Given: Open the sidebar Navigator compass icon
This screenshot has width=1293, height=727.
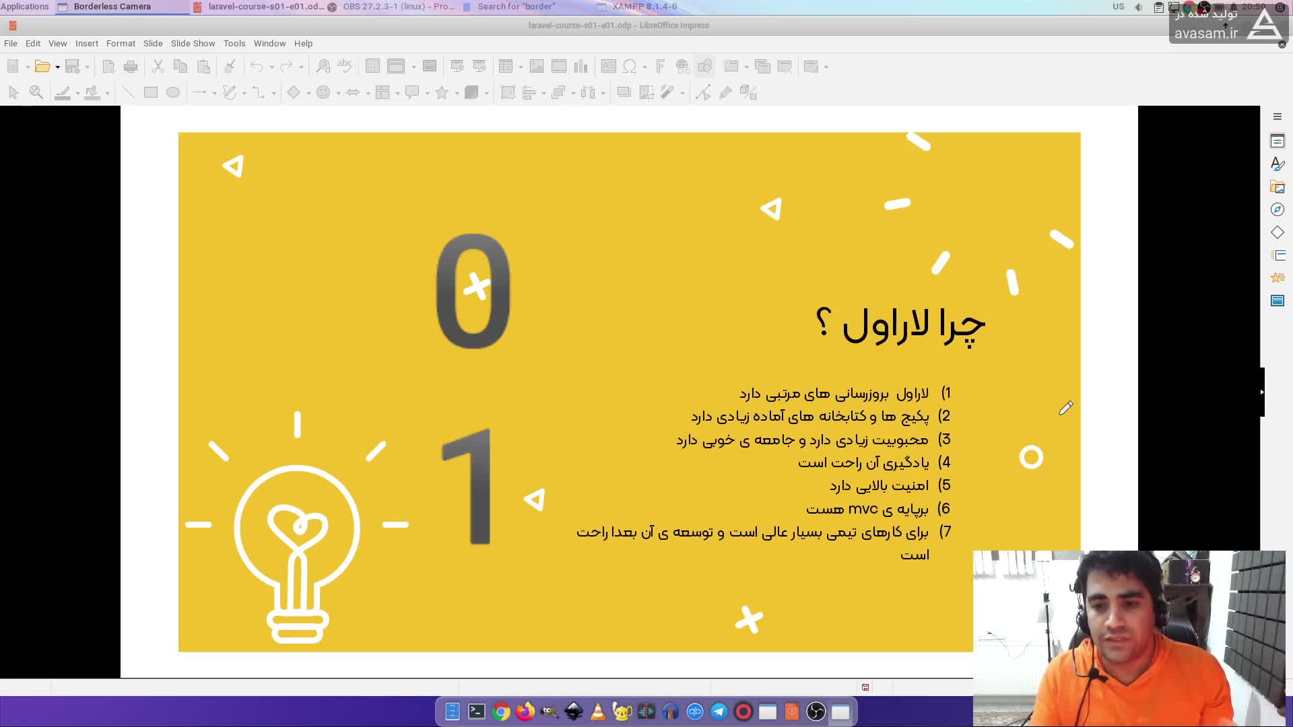Looking at the screenshot, I should [1277, 209].
